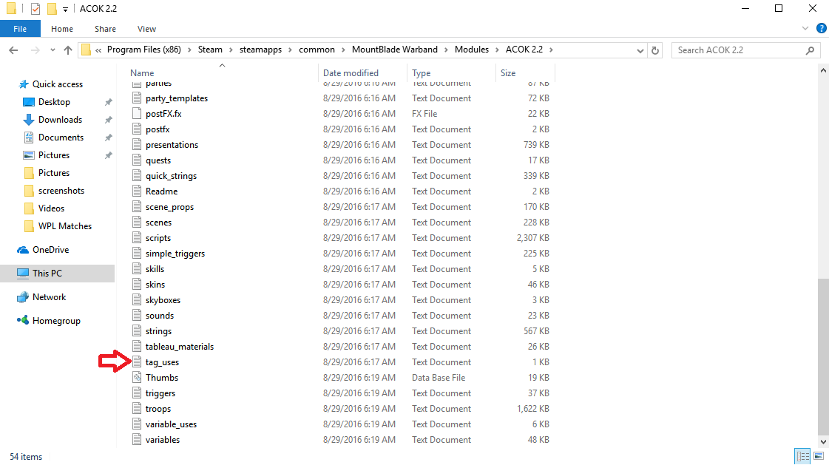Select OneDrive in the navigation pane
Screen dimensions: 829x465
[50, 250]
